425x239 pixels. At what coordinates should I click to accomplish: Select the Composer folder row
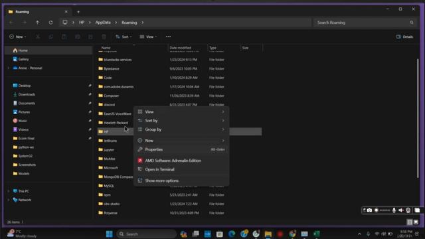click(179, 96)
